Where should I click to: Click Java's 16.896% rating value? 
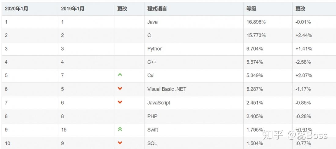click(x=256, y=22)
